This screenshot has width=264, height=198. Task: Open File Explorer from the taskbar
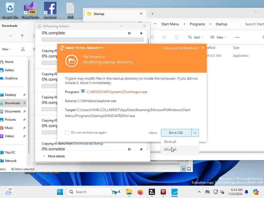tap(129, 192)
